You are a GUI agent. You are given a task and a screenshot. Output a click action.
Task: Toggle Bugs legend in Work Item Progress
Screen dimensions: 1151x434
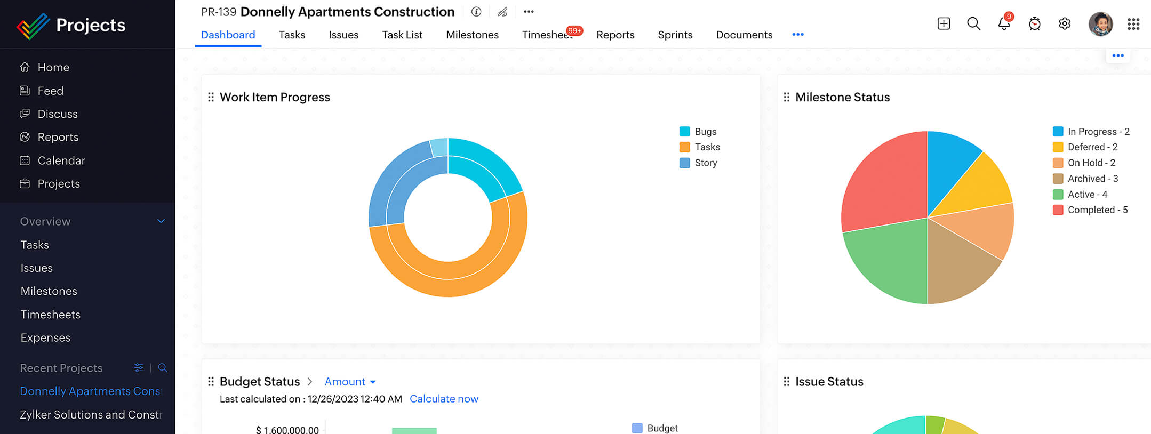tap(699, 132)
